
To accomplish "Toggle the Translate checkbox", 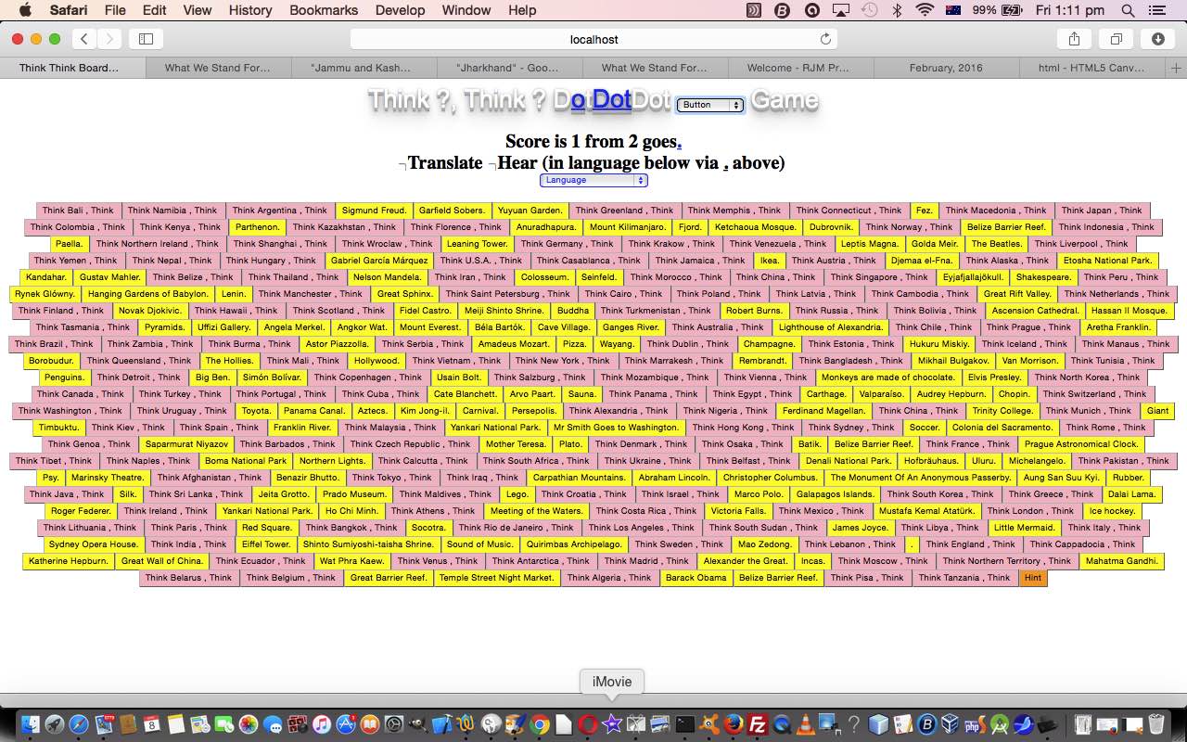I will click(x=402, y=165).
